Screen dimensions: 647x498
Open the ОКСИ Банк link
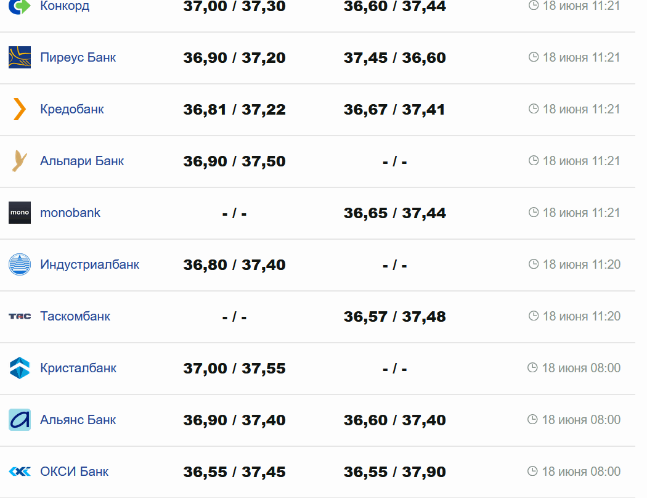point(74,471)
